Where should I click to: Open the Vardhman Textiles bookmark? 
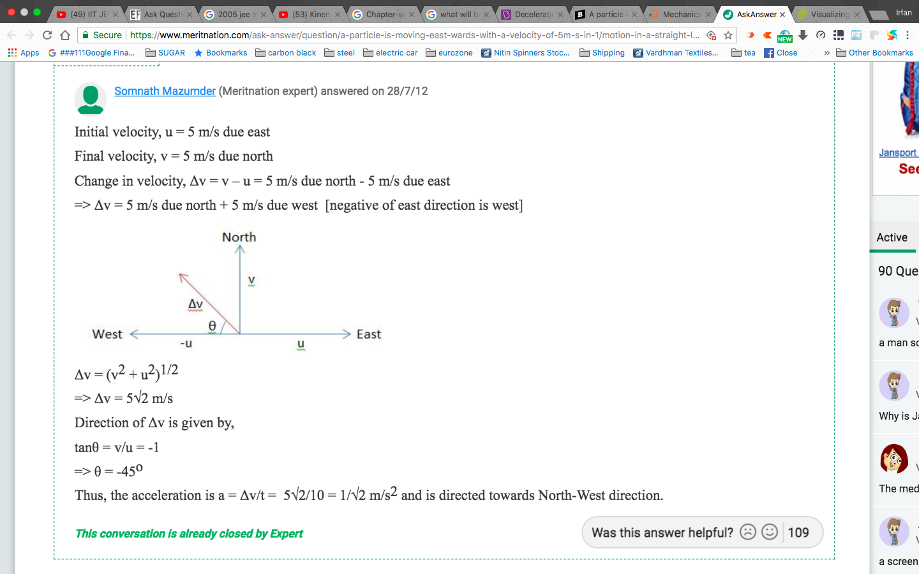point(676,53)
